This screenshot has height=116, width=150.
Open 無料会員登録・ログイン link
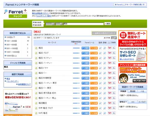point(40,13)
